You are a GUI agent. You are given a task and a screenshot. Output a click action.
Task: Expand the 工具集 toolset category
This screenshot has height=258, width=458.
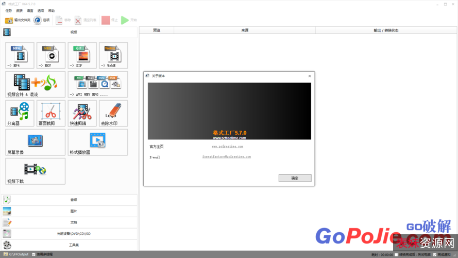click(69, 245)
